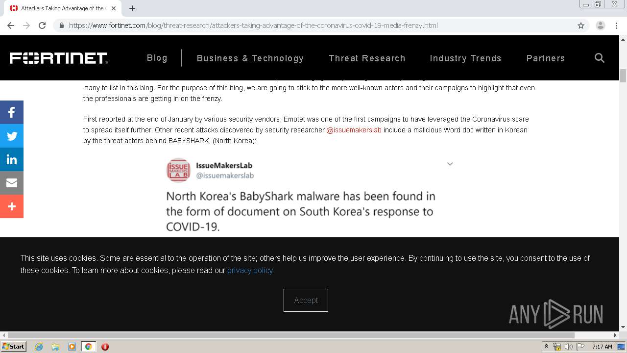Open Action Center flag icon

pos(580,347)
